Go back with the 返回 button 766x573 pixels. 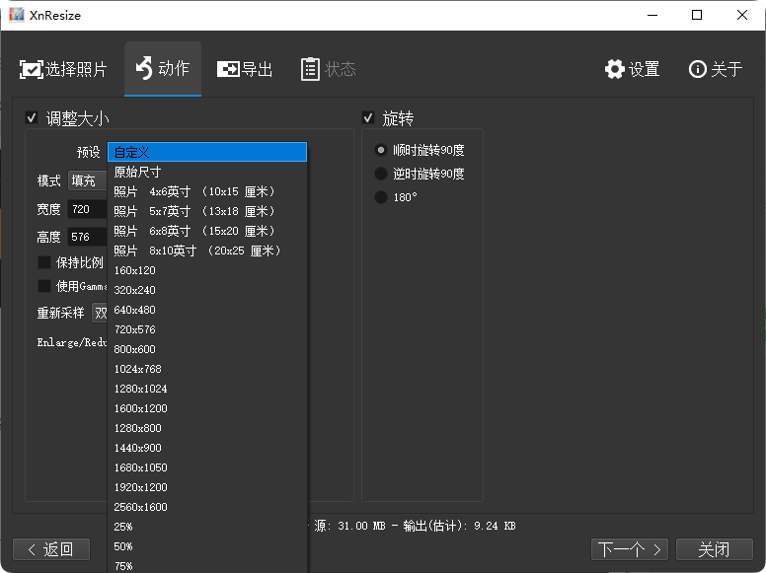click(51, 549)
